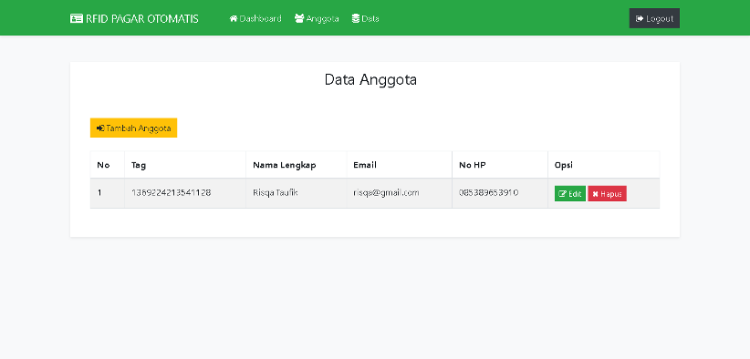Click the phone number 085389653910
This screenshot has height=359, width=750.
click(x=488, y=193)
